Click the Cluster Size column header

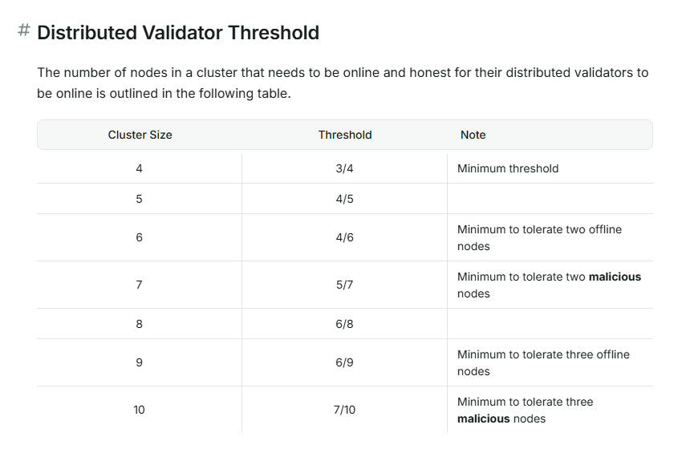tap(140, 135)
